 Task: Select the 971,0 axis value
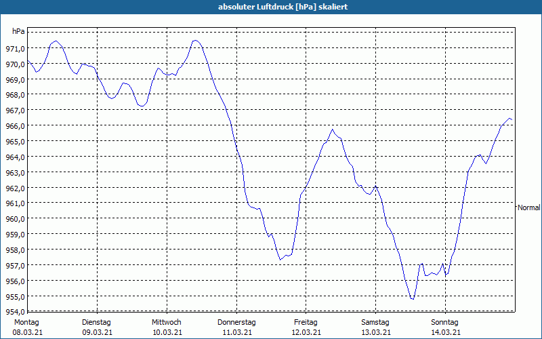(15, 49)
